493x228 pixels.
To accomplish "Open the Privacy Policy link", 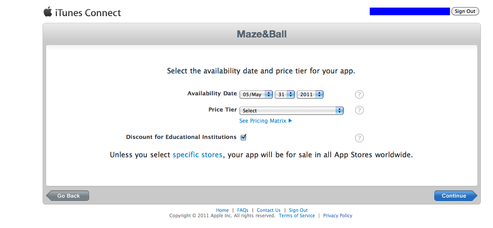I will pyautogui.click(x=337, y=215).
